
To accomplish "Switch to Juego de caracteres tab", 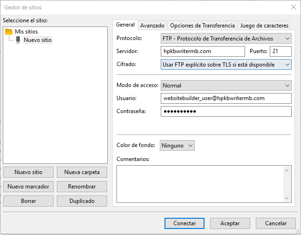I will point(264,26).
